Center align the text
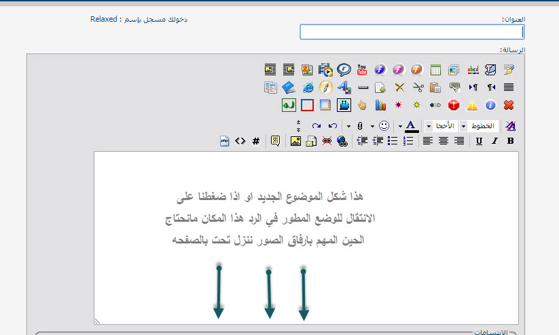Screen dimensions: 559x335 point(444,141)
